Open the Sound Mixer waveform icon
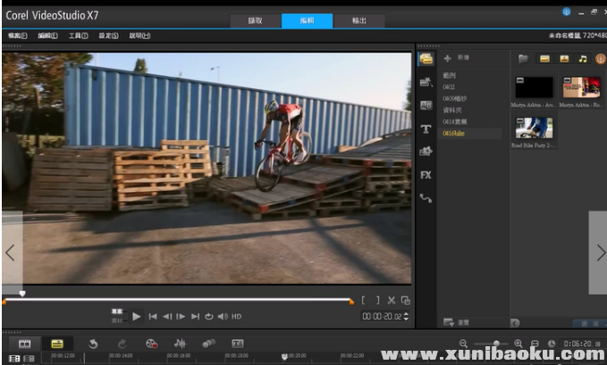 [x=180, y=344]
